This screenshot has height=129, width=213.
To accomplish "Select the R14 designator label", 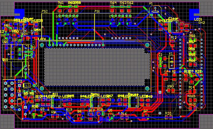I will (x=192, y=88).
